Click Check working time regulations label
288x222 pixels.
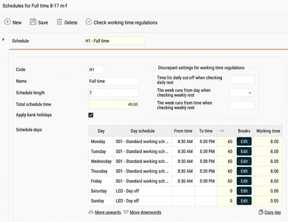[x=126, y=23]
